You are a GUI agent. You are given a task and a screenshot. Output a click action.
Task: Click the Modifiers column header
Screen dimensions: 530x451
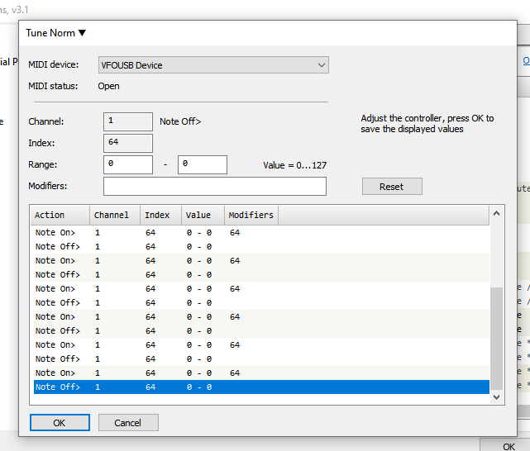(251, 215)
